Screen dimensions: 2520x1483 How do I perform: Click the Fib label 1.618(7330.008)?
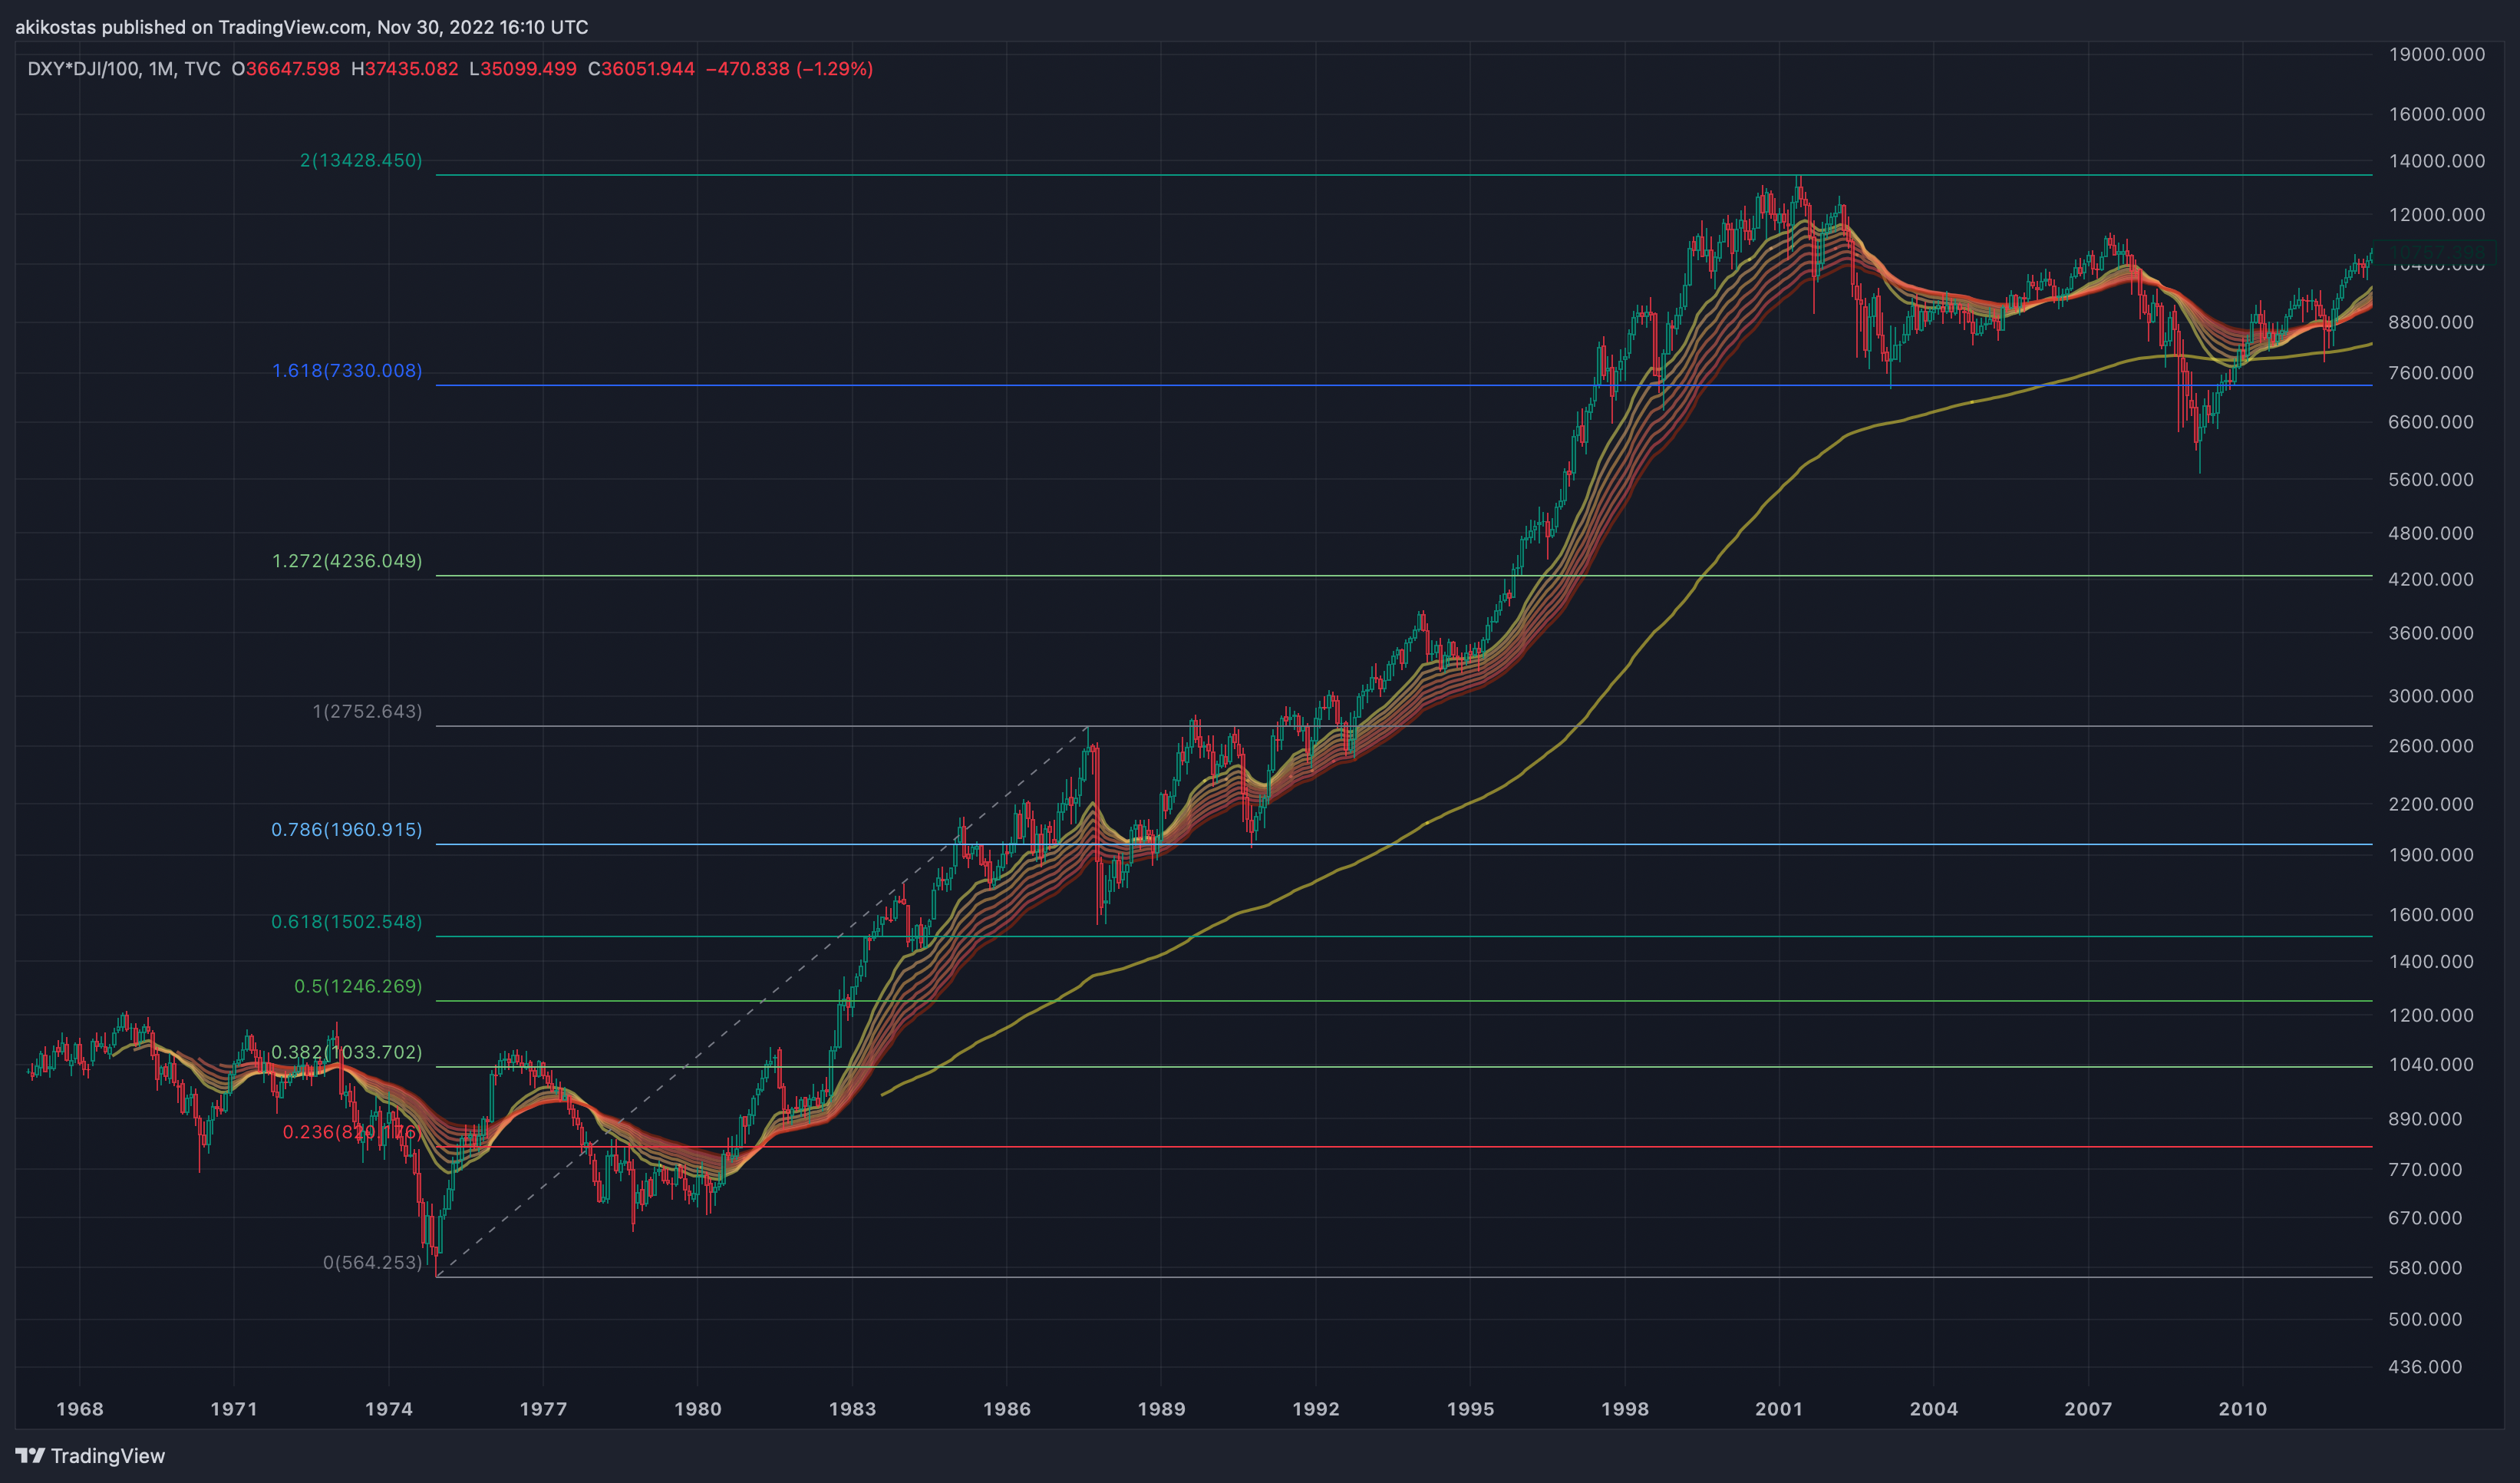[x=347, y=370]
